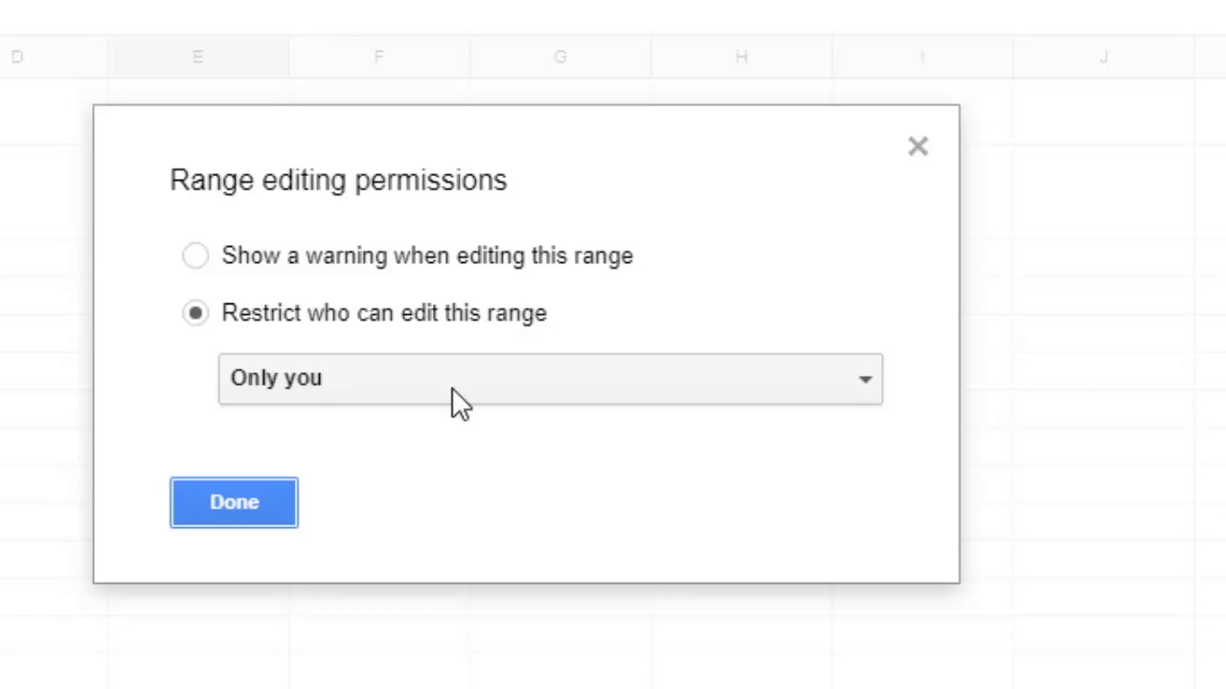Confirm permissions with the Done button
Viewport: 1226px width, 689px height.
point(234,502)
